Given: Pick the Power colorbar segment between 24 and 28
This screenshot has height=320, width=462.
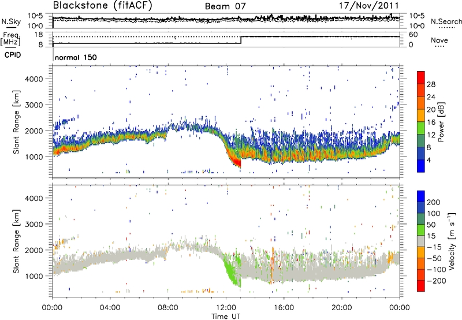Looking at the screenshot, I should (421, 90).
